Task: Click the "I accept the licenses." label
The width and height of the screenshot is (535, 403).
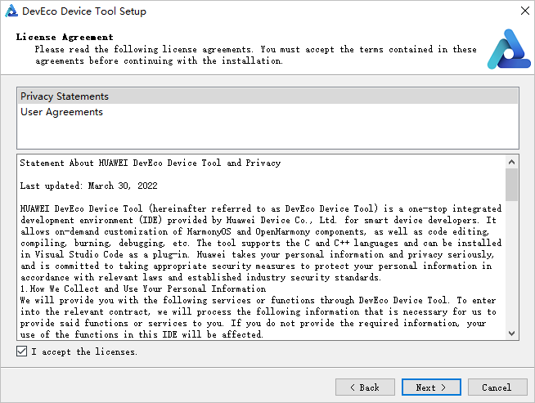Action: pos(84,352)
